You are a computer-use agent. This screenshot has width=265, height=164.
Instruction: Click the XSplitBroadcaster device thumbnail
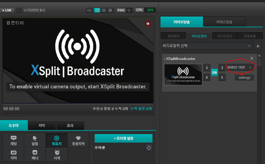183,75
